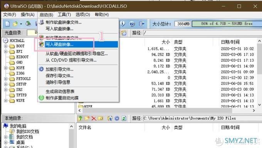Click the shield icon beside 写入硬盘映像
Screen dimensions: 262x148
[41, 44]
